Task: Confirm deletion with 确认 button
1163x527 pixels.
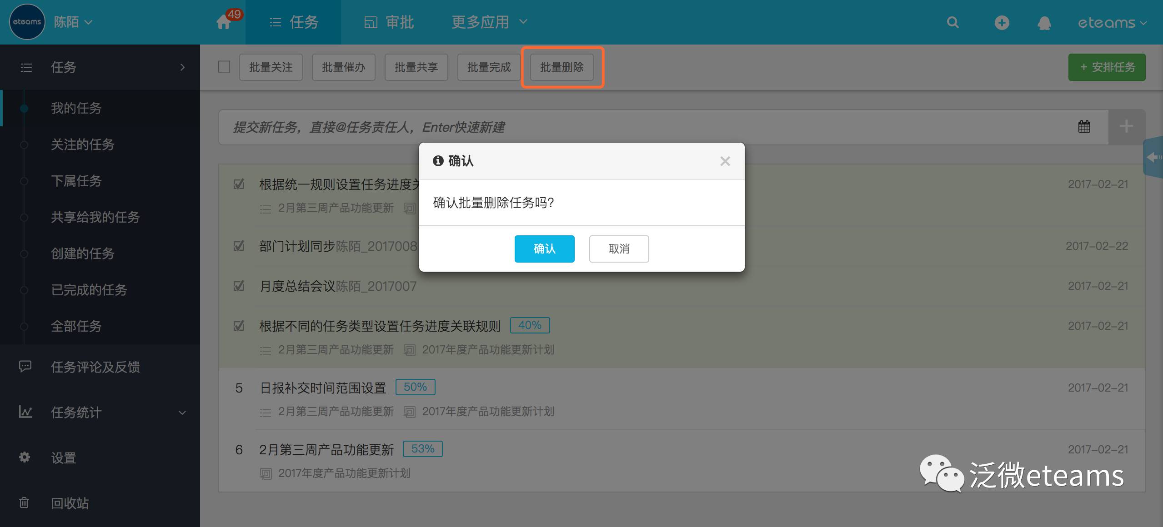Action: click(544, 249)
